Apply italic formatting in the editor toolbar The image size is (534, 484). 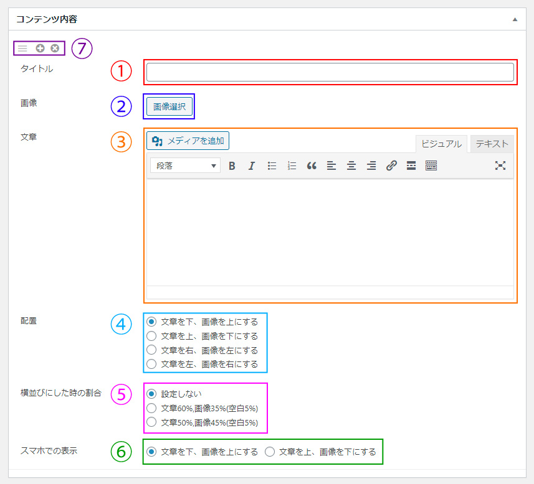click(x=251, y=165)
